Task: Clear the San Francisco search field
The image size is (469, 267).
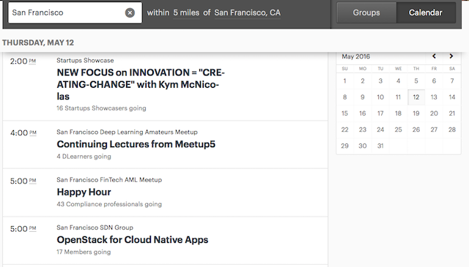Action: (x=130, y=13)
